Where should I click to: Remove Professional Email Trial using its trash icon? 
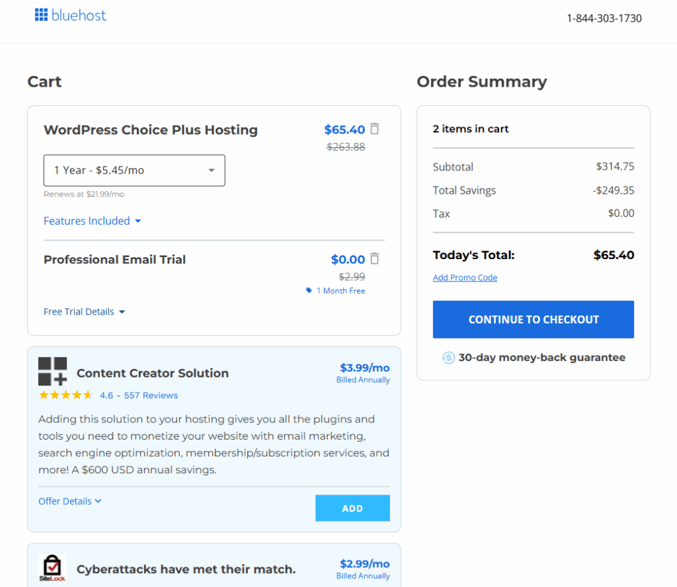coord(374,259)
